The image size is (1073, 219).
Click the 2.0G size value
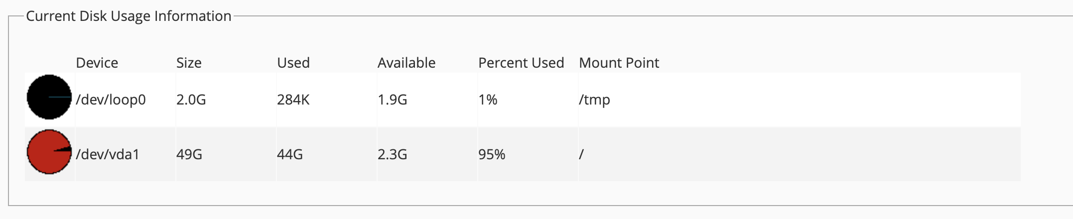pyautogui.click(x=191, y=100)
